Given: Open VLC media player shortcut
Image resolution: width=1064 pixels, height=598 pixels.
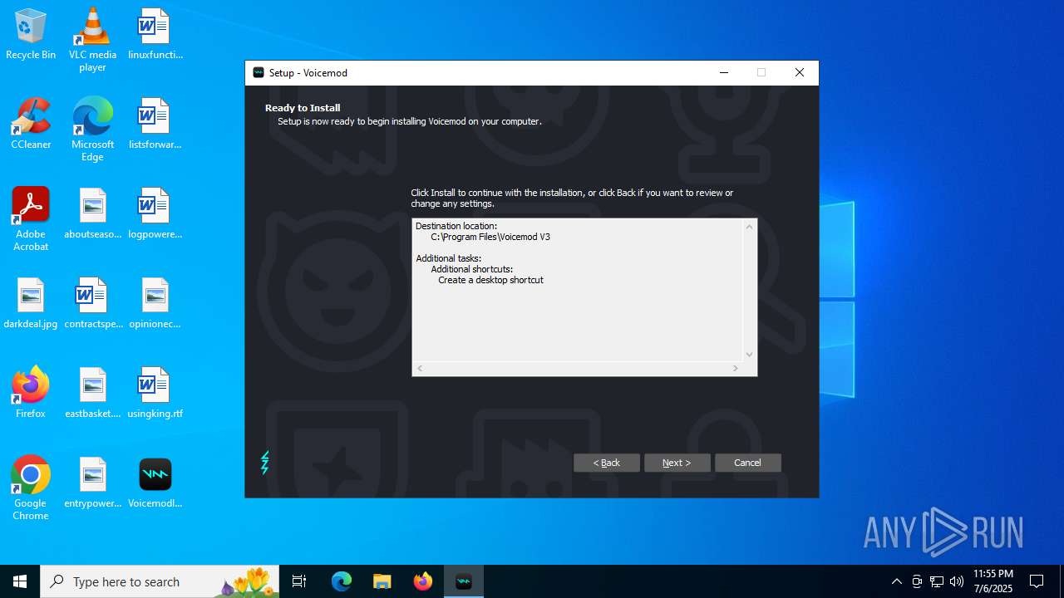Looking at the screenshot, I should [92, 40].
